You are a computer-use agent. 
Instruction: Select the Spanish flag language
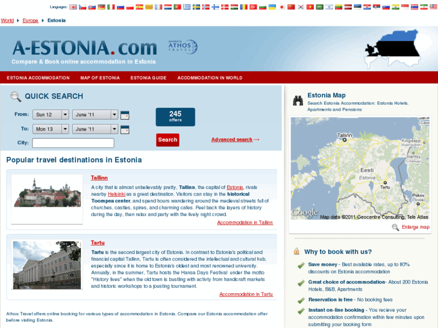pos(140,7)
